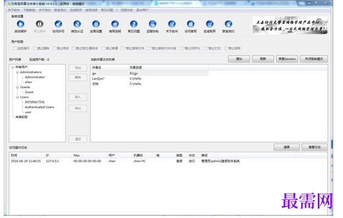
Task: Open the 退出用户 menu item
Action: click(x=142, y=10)
